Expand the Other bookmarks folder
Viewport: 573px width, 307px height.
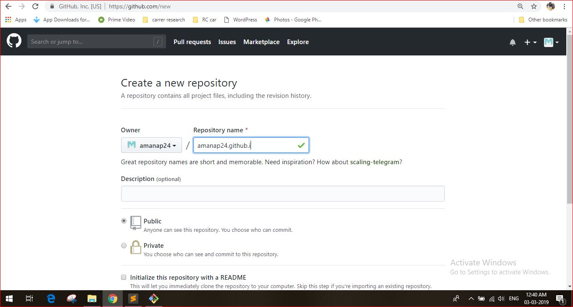pyautogui.click(x=543, y=19)
